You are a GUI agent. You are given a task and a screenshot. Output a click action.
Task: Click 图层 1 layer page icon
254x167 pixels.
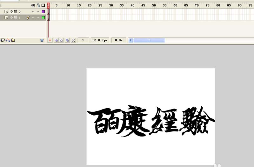6,17
